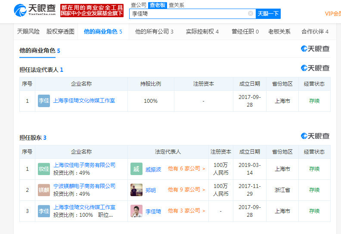Open the Tianyancha logo homepage
Viewport: 341px width, 234px height.
(x=35, y=10)
